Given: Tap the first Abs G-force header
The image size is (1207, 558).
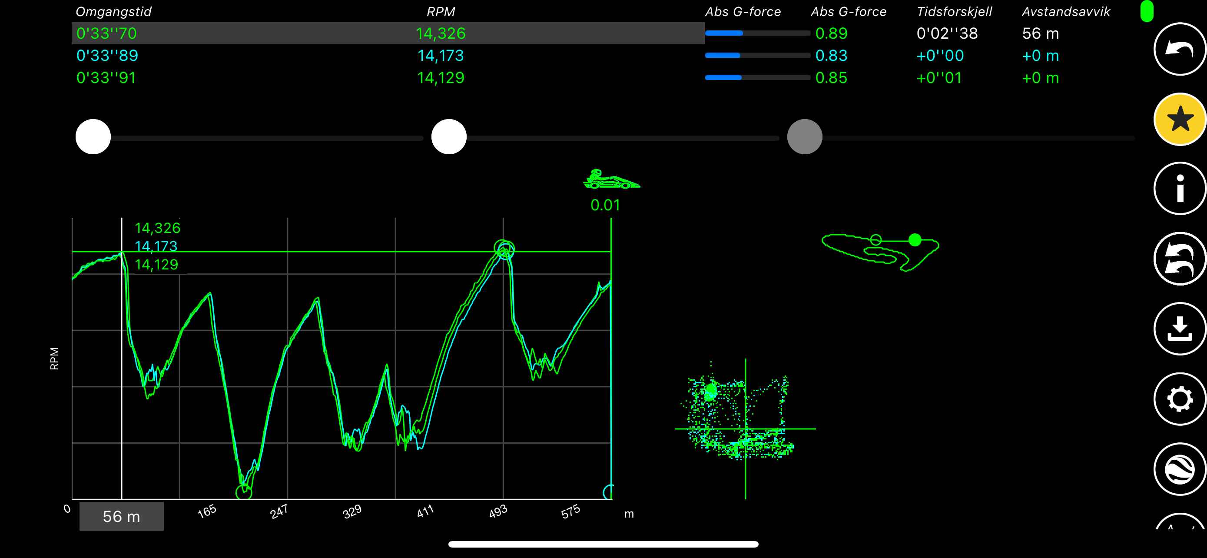Looking at the screenshot, I should pos(743,12).
